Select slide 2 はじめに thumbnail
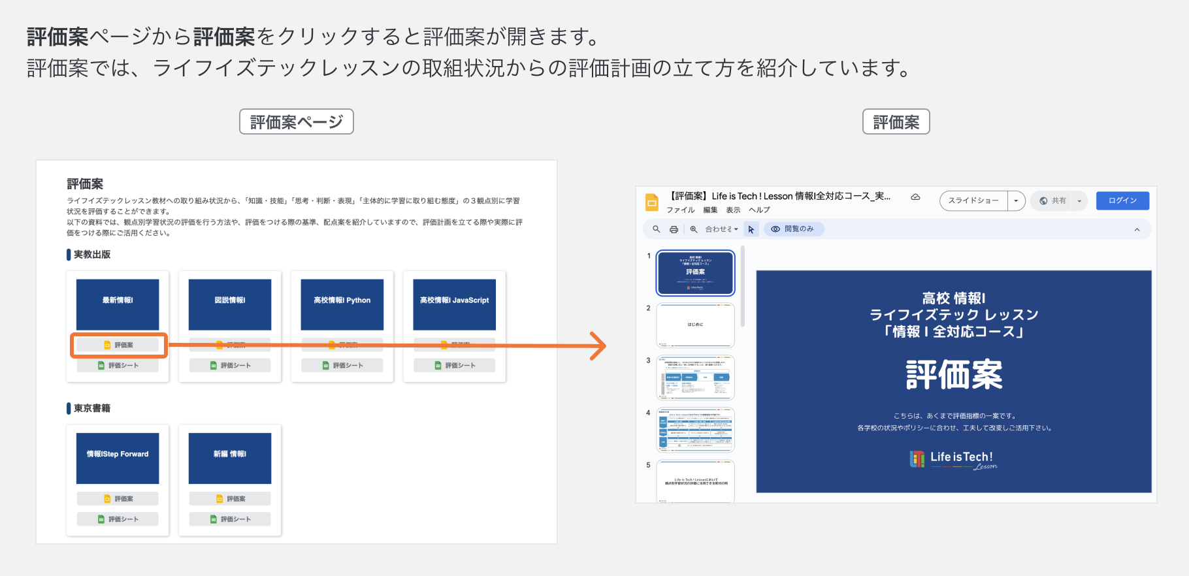This screenshot has width=1189, height=576. [x=695, y=325]
